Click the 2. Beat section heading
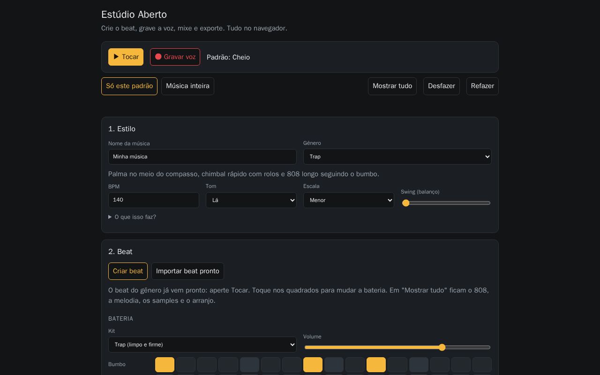 [x=120, y=252]
